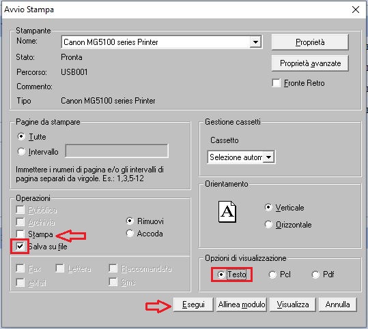Open print preview with Visualizza
Image resolution: width=368 pixels, height=329 pixels.
pyautogui.click(x=293, y=304)
